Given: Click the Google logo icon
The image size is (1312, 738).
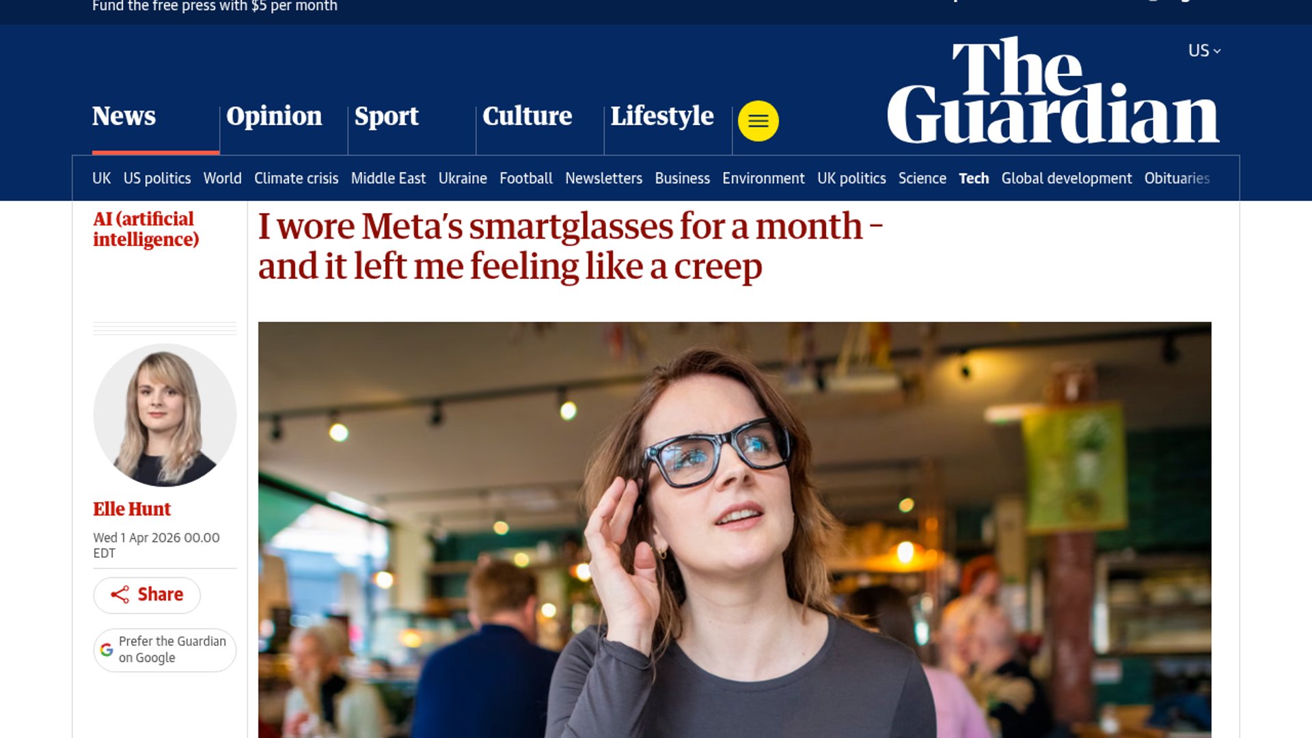Looking at the screenshot, I should 107,650.
